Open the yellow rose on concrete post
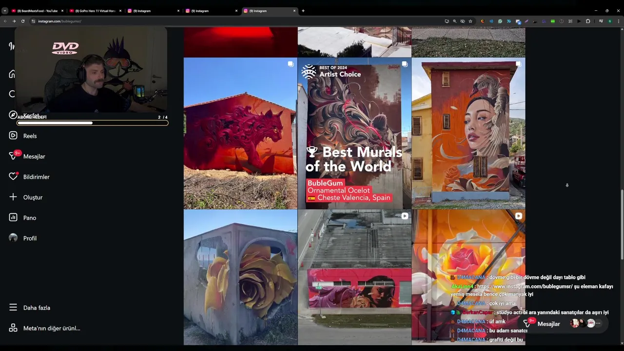The height and width of the screenshot is (351, 624). point(240,277)
